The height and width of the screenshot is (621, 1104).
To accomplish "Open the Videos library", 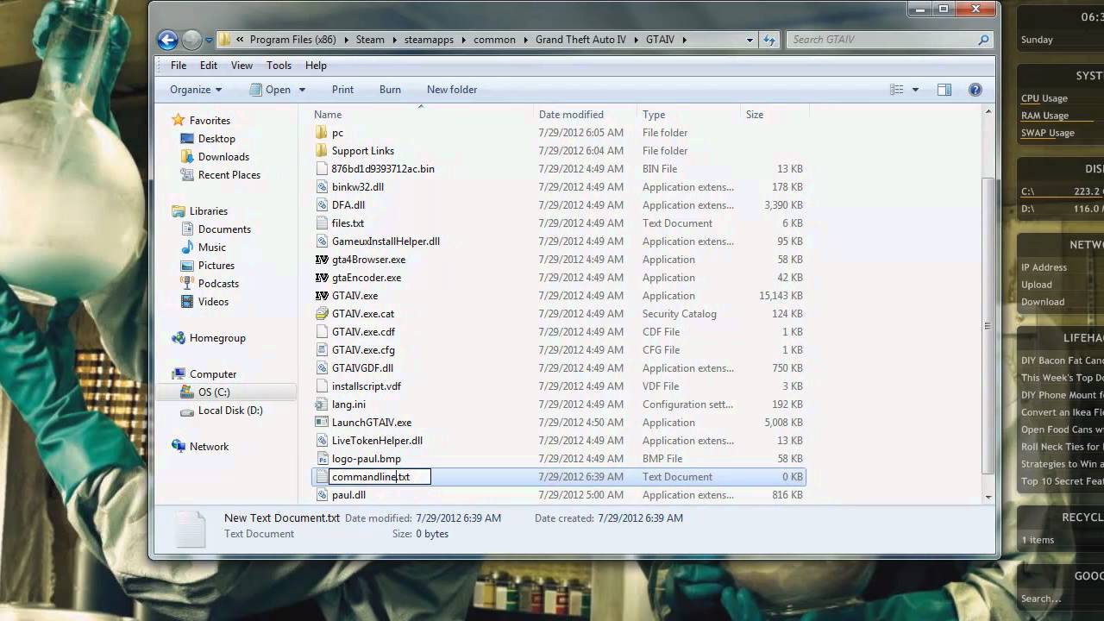I will [x=213, y=302].
